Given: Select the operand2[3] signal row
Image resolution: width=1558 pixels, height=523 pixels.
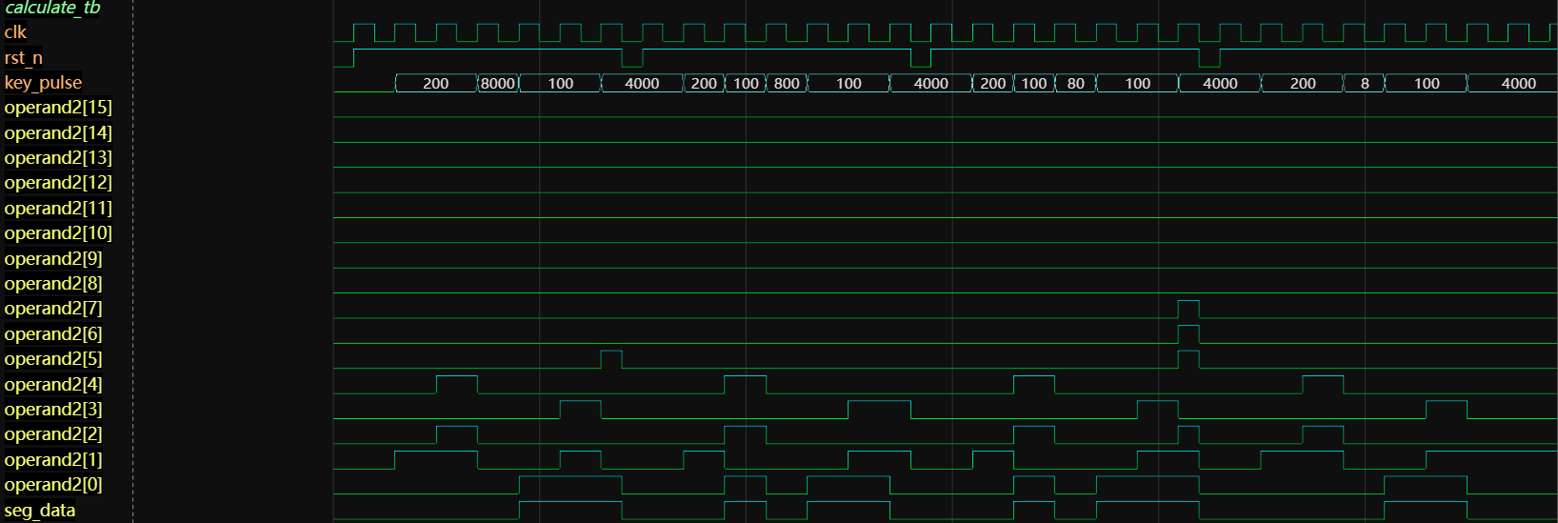Looking at the screenshot, I should [53, 410].
